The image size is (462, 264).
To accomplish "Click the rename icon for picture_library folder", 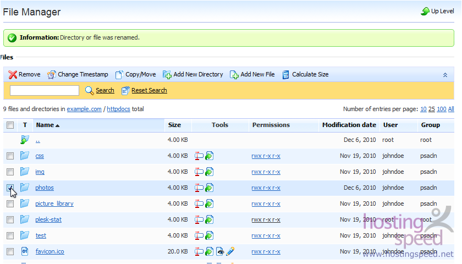I will pyautogui.click(x=199, y=204).
